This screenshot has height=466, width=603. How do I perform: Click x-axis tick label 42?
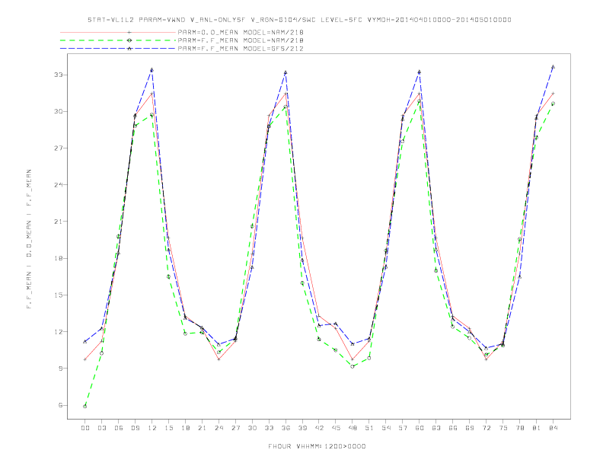point(319,428)
